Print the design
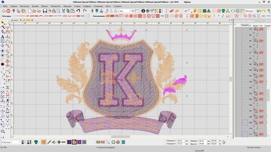This screenshot has width=271, height=152. [54, 11]
